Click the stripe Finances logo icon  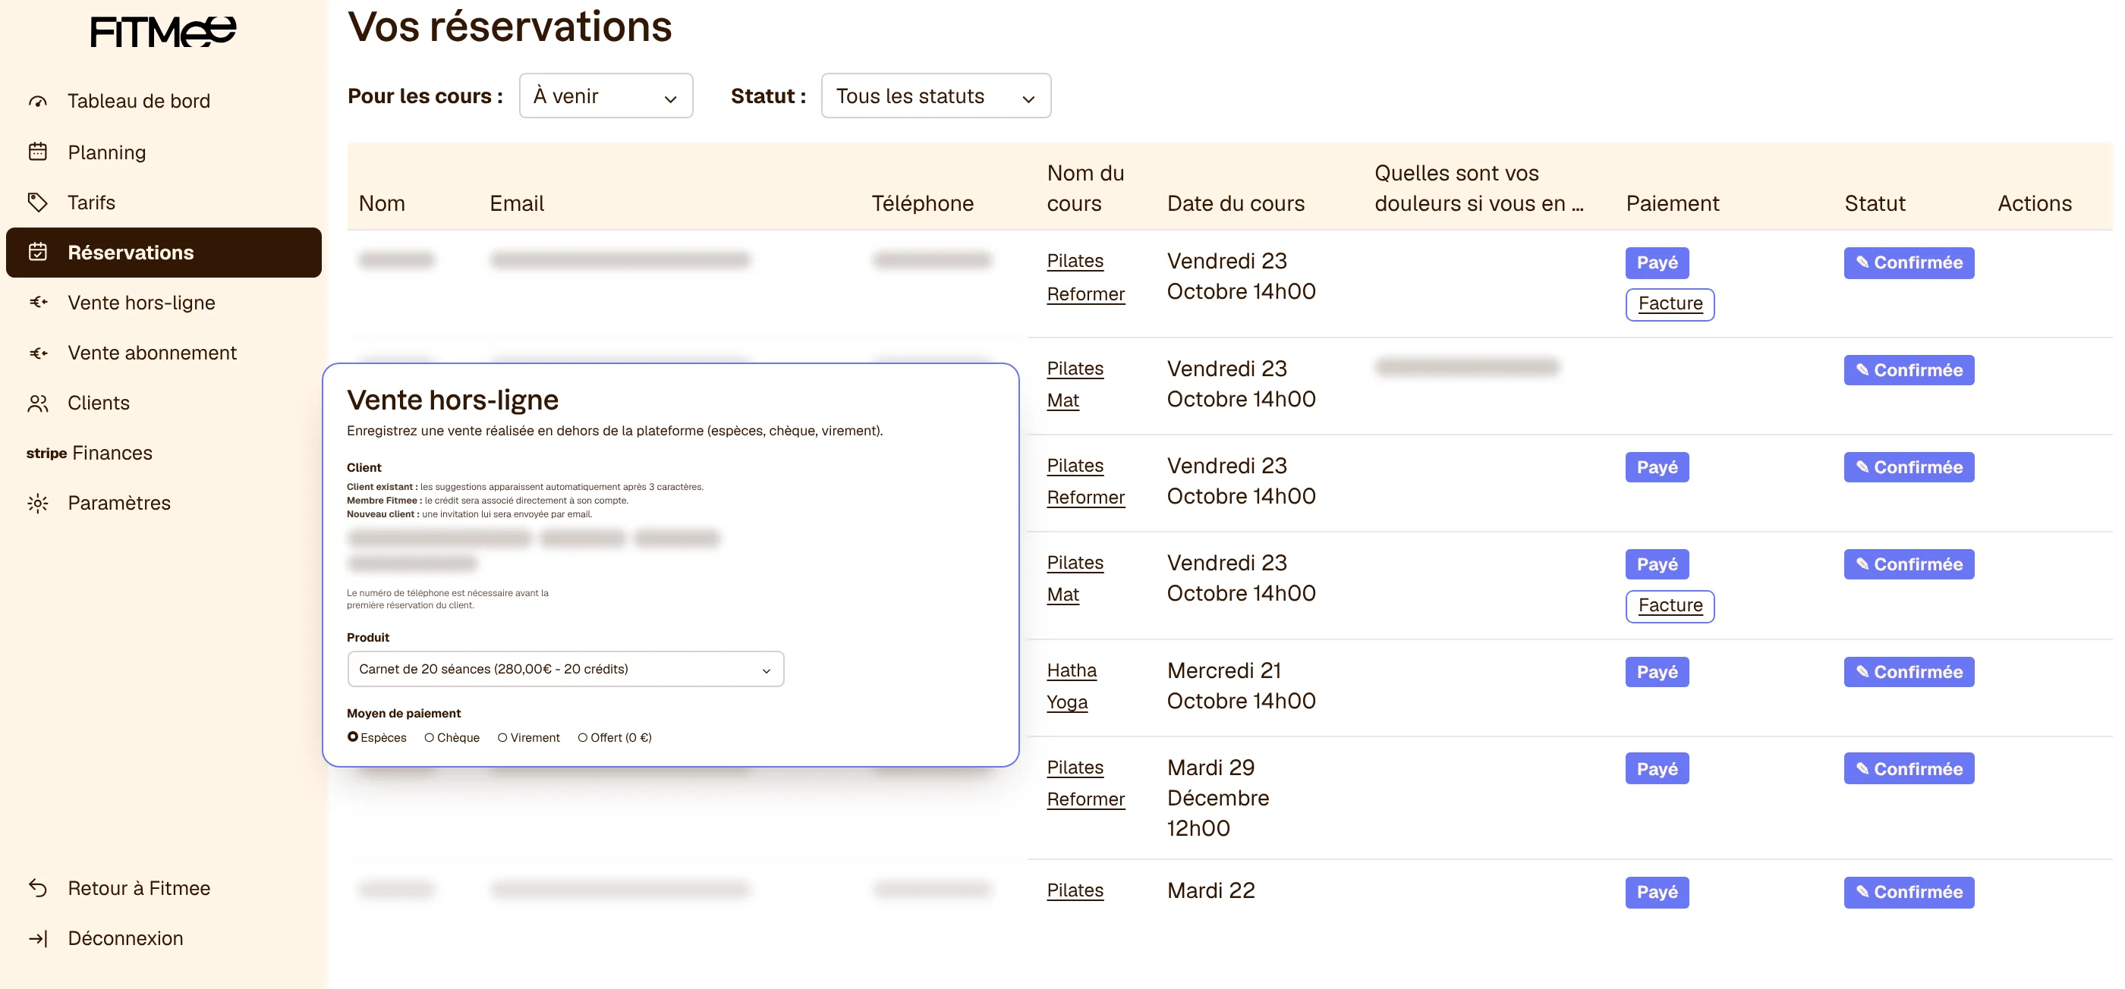click(46, 454)
